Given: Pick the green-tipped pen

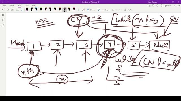Looking at the screenshot, I should 41,9.
